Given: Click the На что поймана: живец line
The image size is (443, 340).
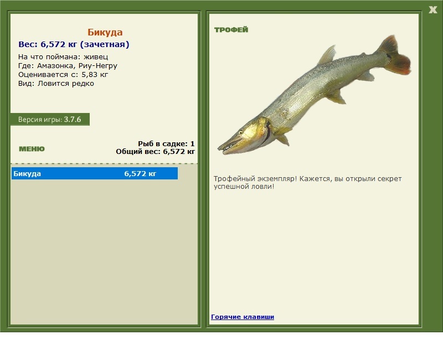Looking at the screenshot, I should click(63, 56).
